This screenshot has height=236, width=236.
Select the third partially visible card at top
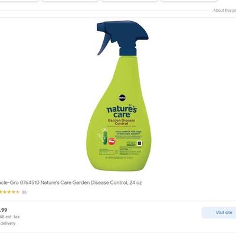pos(130,1)
